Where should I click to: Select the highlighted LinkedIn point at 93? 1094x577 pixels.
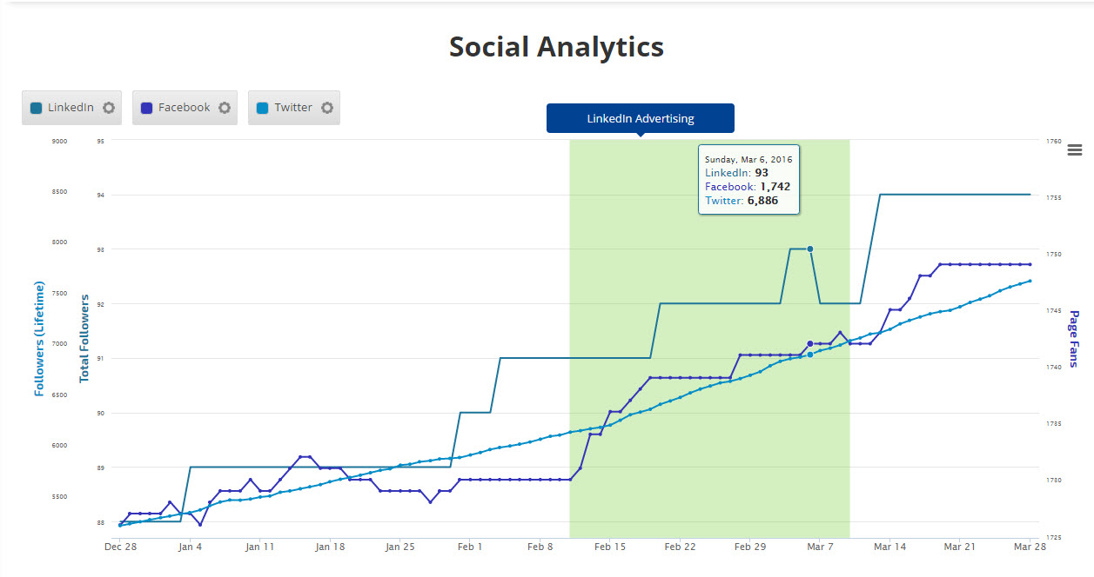(x=810, y=249)
